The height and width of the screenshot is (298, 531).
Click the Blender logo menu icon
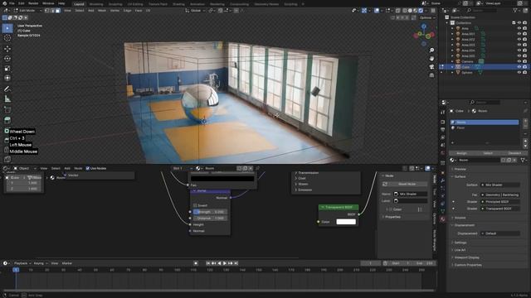4,3
